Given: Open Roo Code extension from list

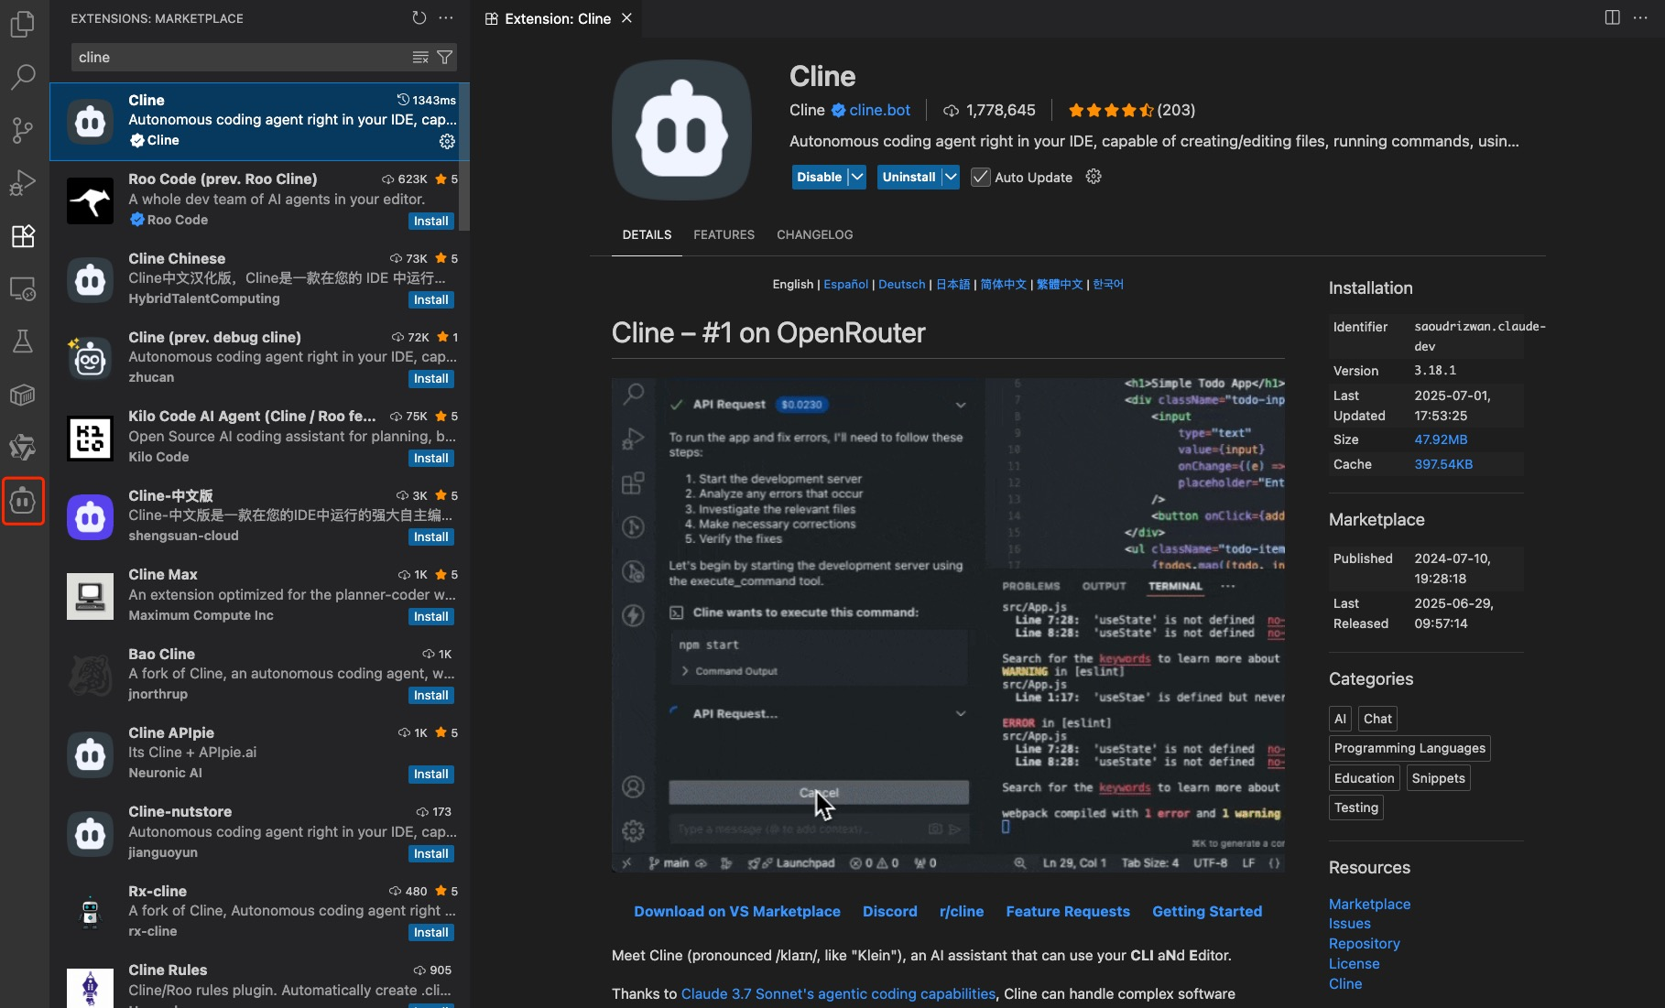Looking at the screenshot, I should click(259, 200).
